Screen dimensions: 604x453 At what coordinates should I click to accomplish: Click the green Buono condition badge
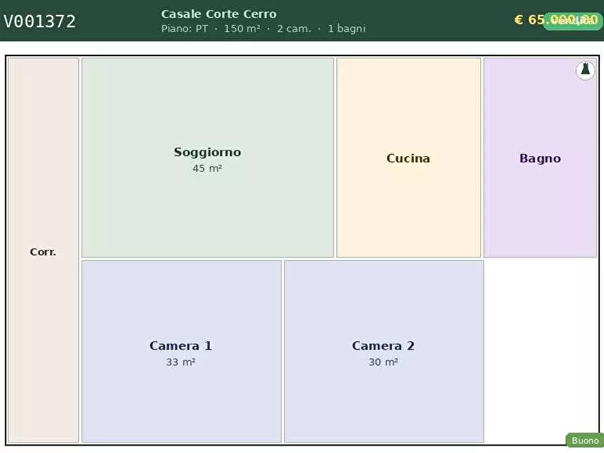(584, 440)
